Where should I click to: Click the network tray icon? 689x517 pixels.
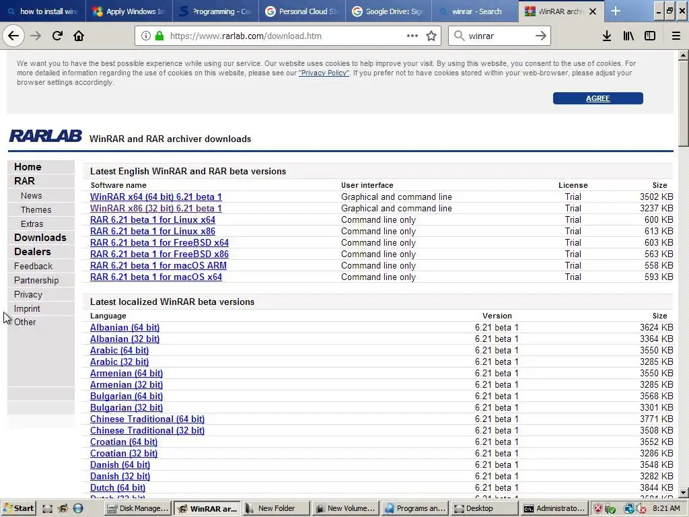pyautogui.click(x=629, y=509)
